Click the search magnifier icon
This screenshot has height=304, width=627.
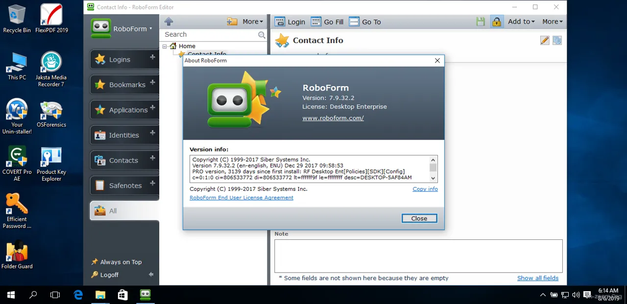coord(262,35)
